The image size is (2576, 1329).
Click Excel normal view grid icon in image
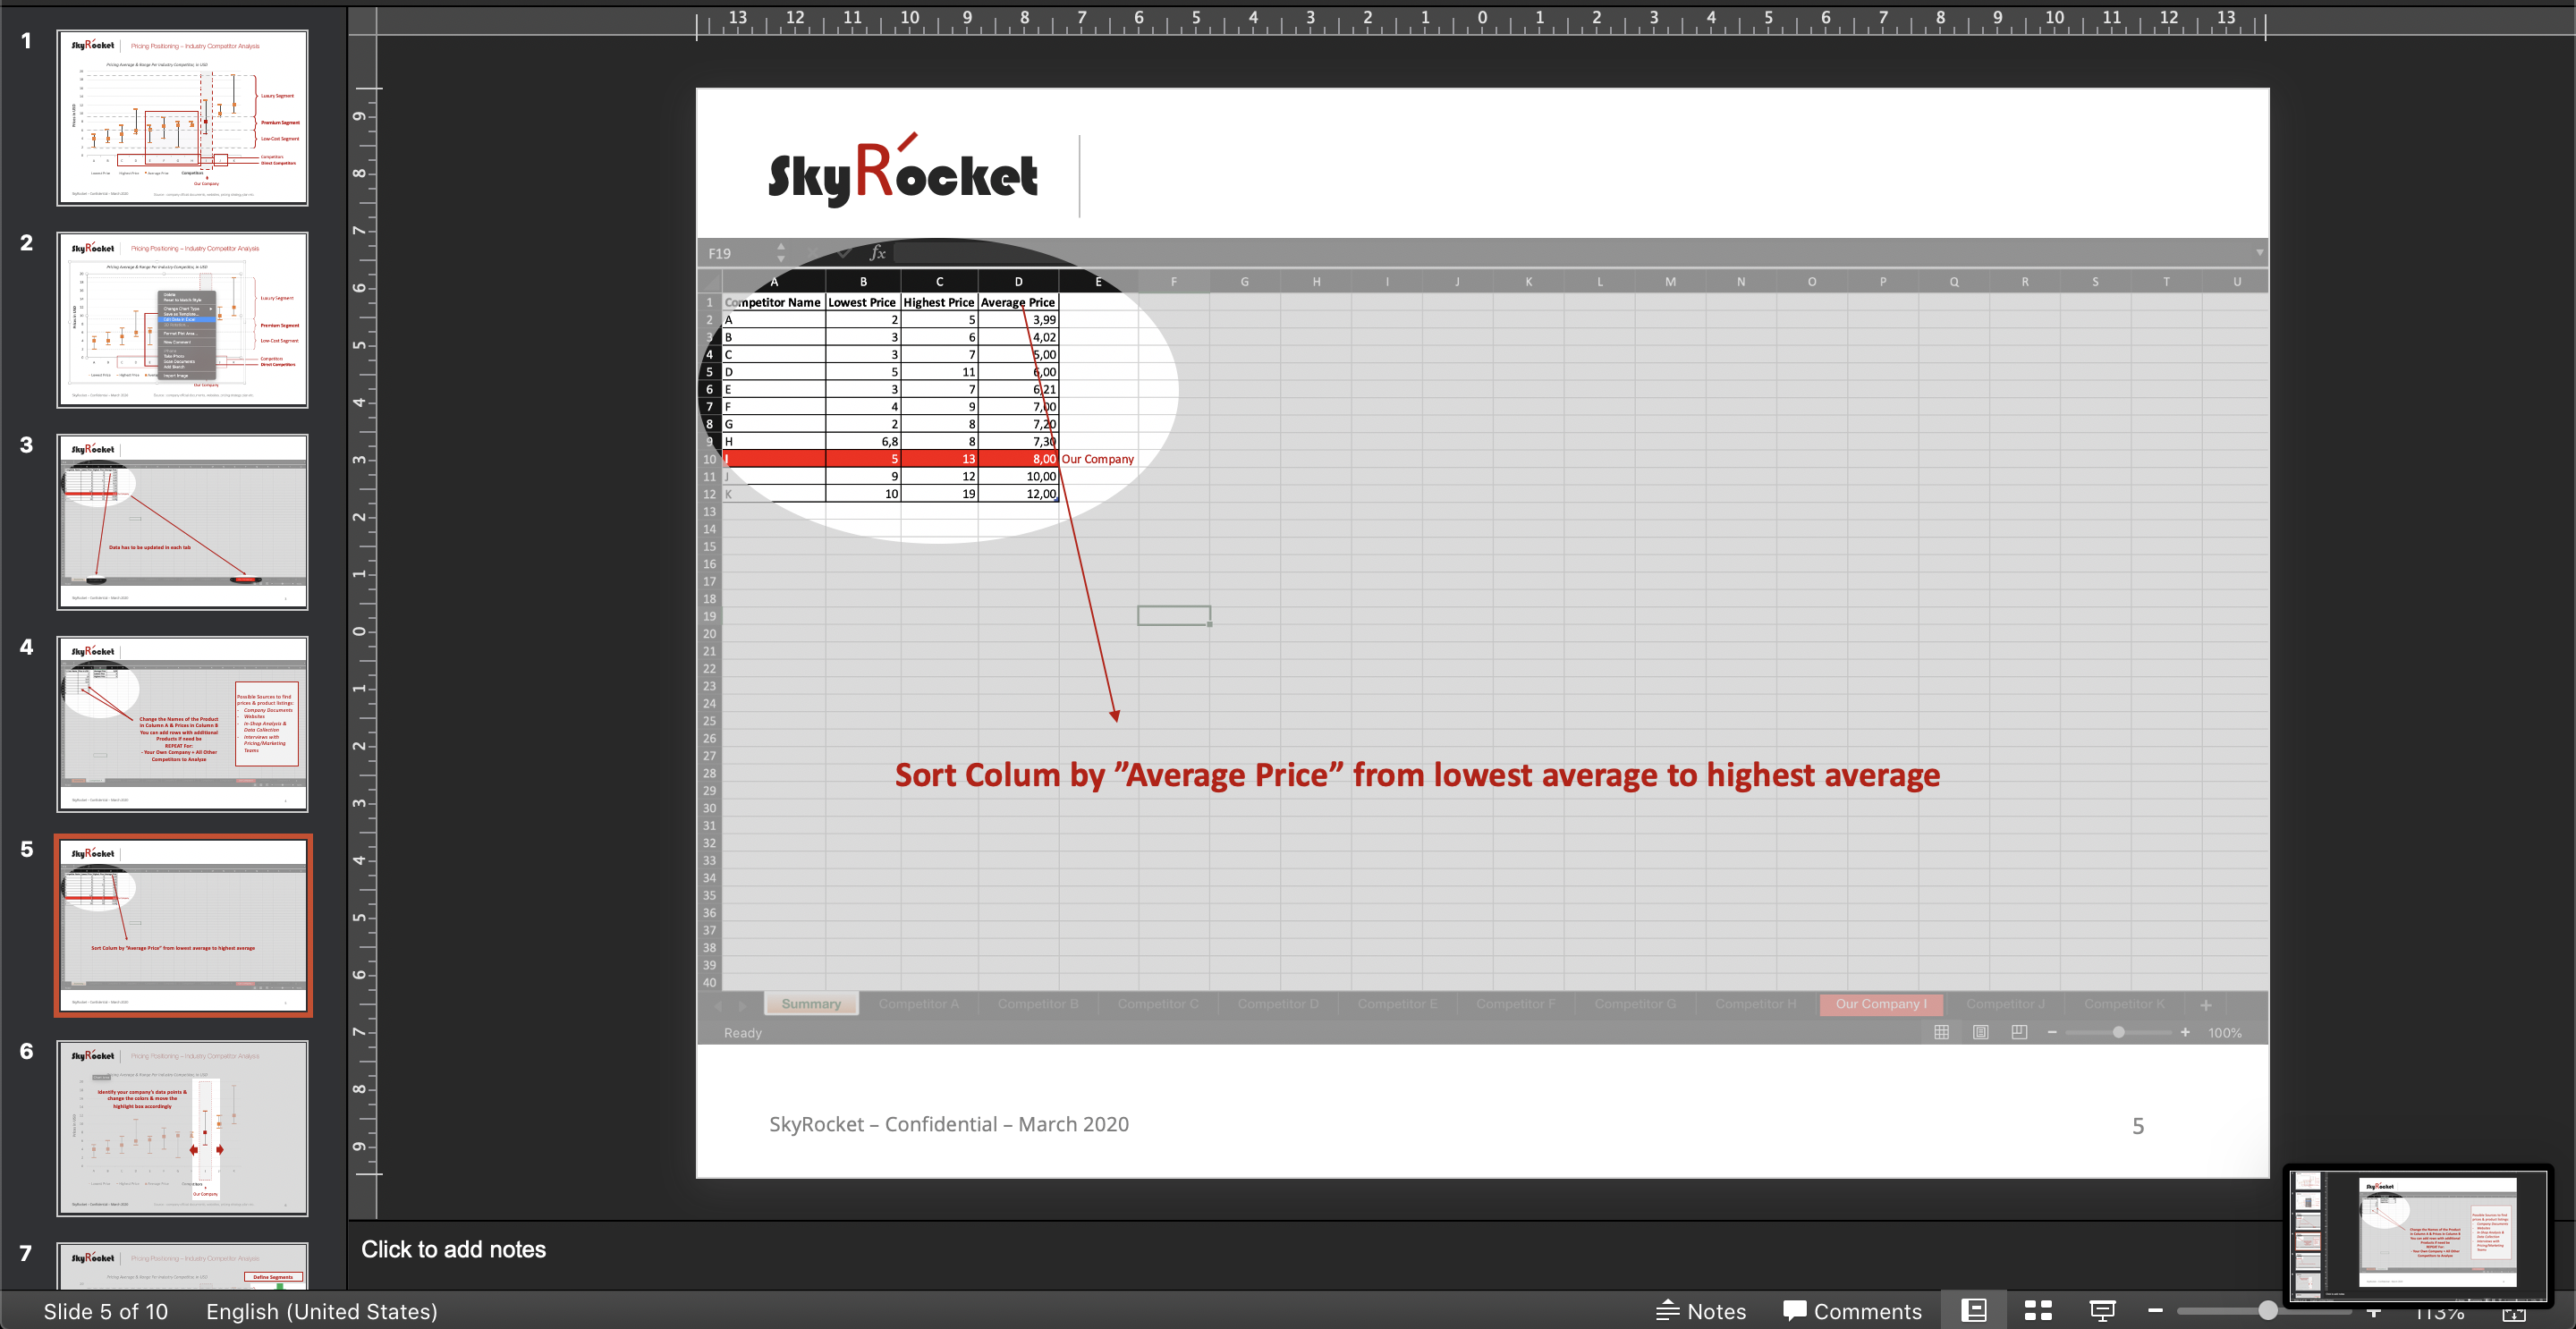[1941, 1032]
